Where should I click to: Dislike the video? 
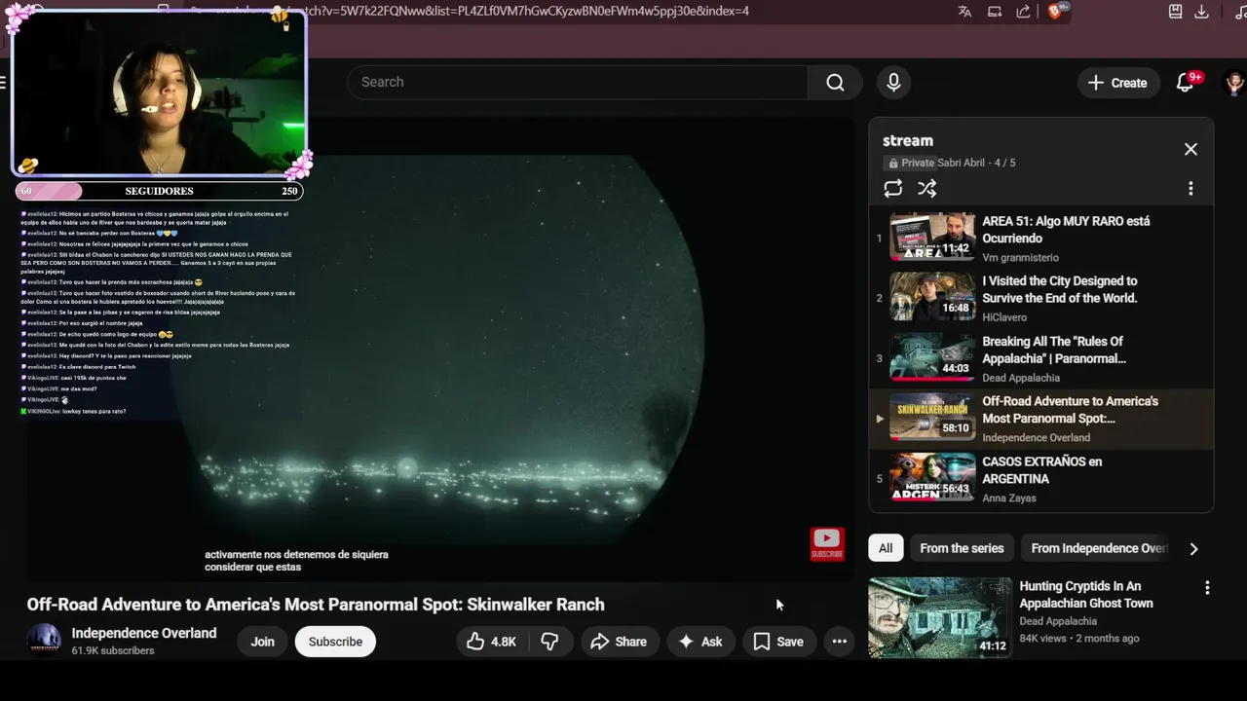click(549, 642)
